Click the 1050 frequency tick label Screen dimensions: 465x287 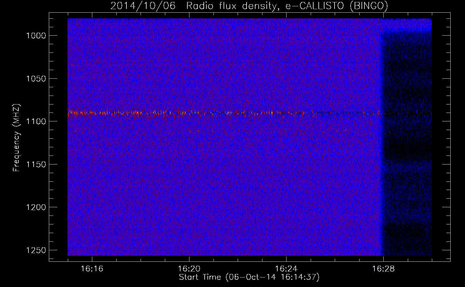point(36,79)
